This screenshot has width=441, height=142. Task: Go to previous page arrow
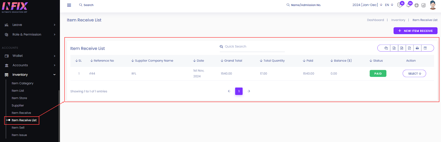point(229,91)
